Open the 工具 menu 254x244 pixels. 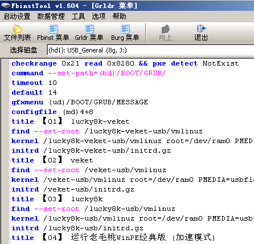(x=78, y=17)
